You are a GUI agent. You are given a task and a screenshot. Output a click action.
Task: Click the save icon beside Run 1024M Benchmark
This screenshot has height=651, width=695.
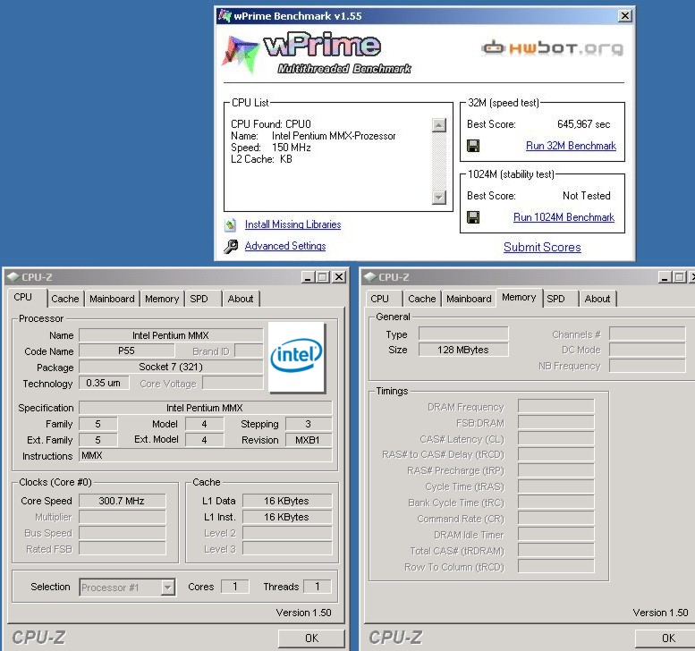pos(473,217)
